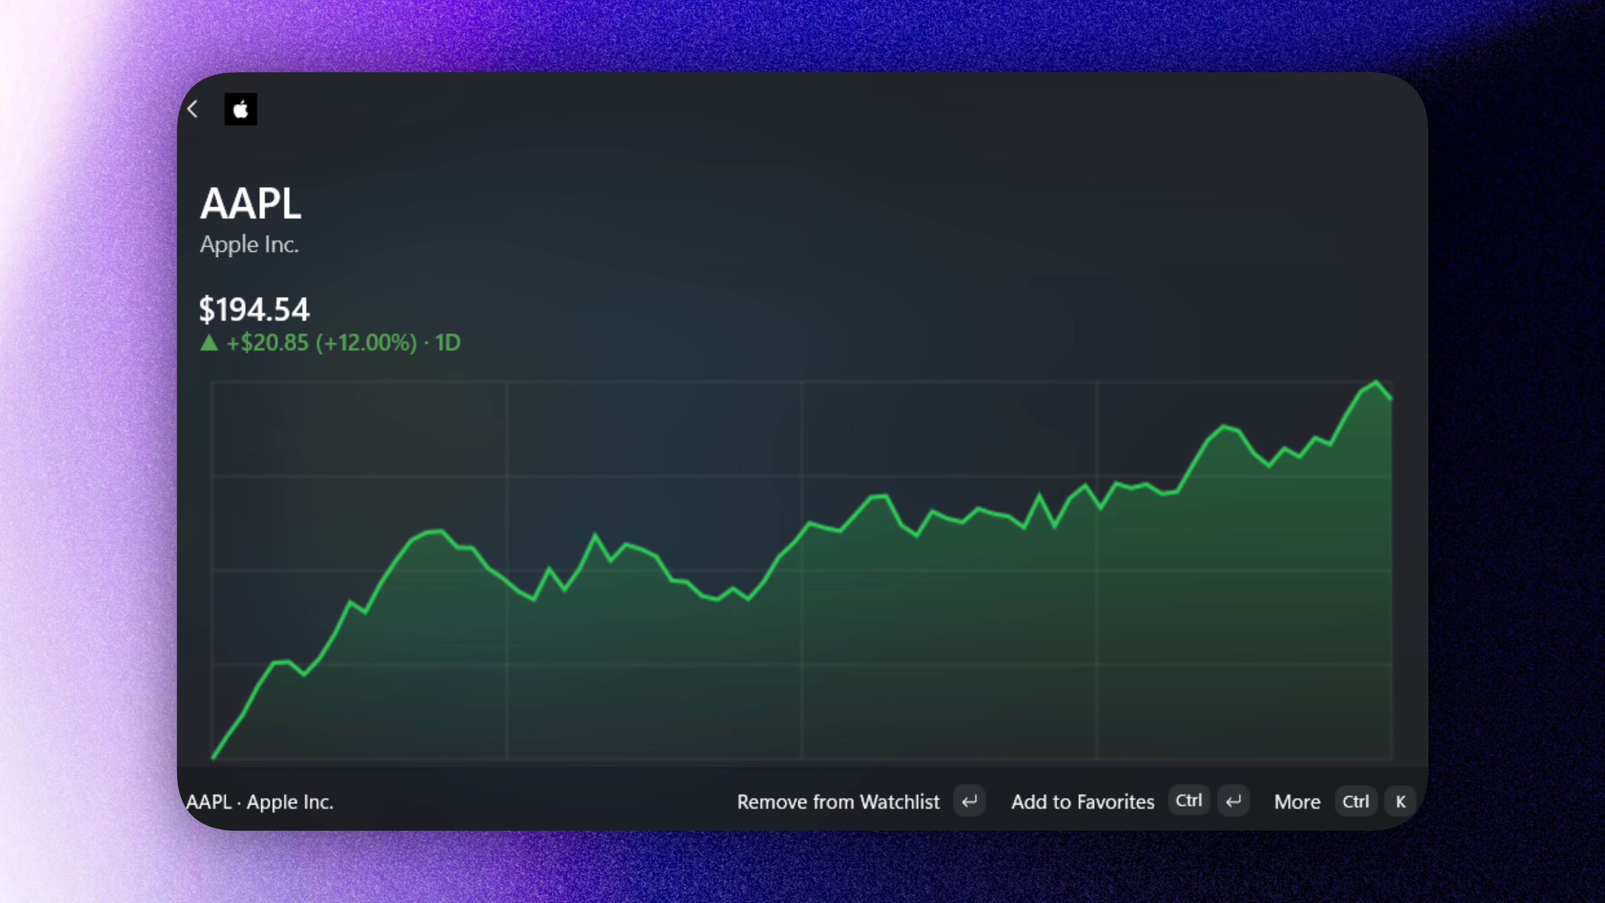
Task: Go back using the left chevron arrow
Action: (x=193, y=109)
